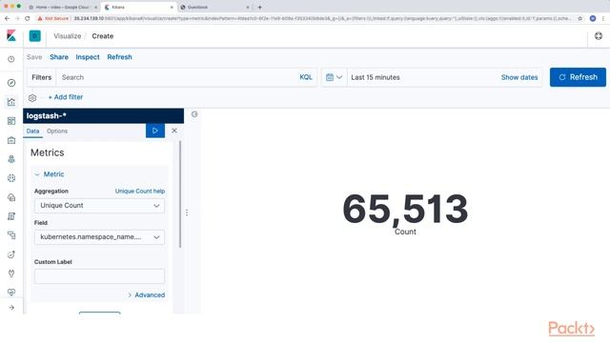Open Discover compass icon in sidebar

click(x=11, y=83)
